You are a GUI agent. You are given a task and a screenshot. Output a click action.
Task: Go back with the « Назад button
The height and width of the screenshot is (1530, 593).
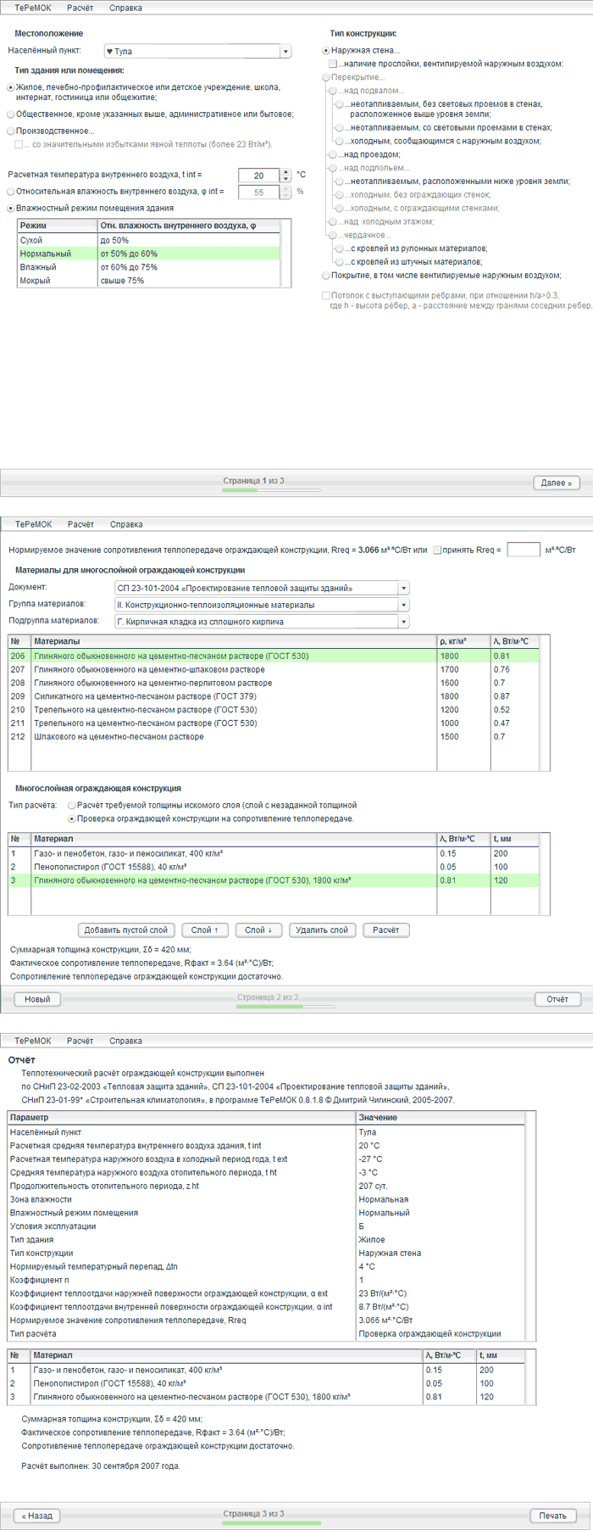pyautogui.click(x=37, y=1516)
